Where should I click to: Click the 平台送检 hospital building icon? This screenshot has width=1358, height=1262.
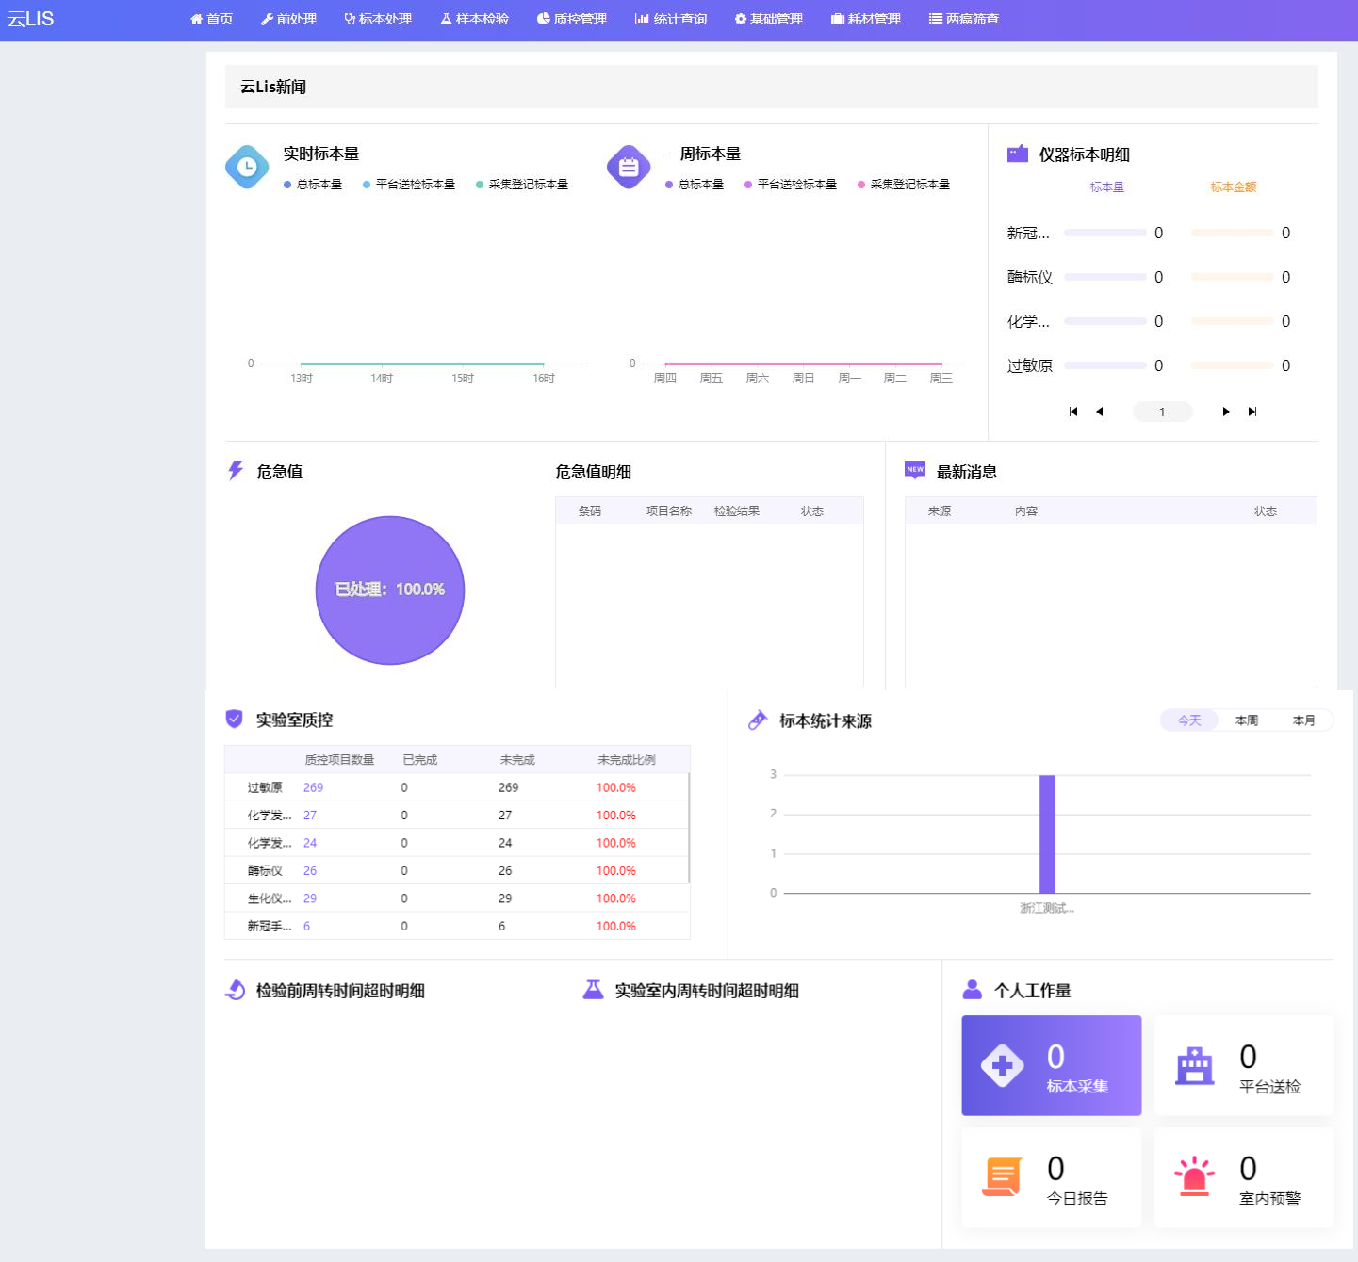point(1195,1065)
